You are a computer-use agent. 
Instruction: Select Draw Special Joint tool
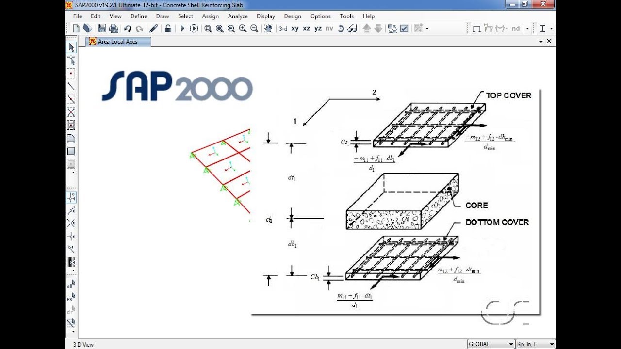71,74
